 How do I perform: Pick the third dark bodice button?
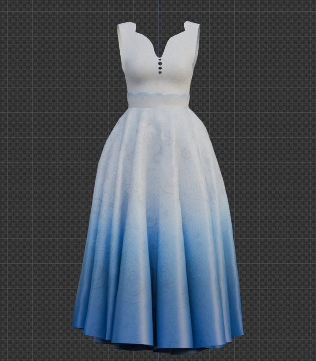click(x=160, y=68)
